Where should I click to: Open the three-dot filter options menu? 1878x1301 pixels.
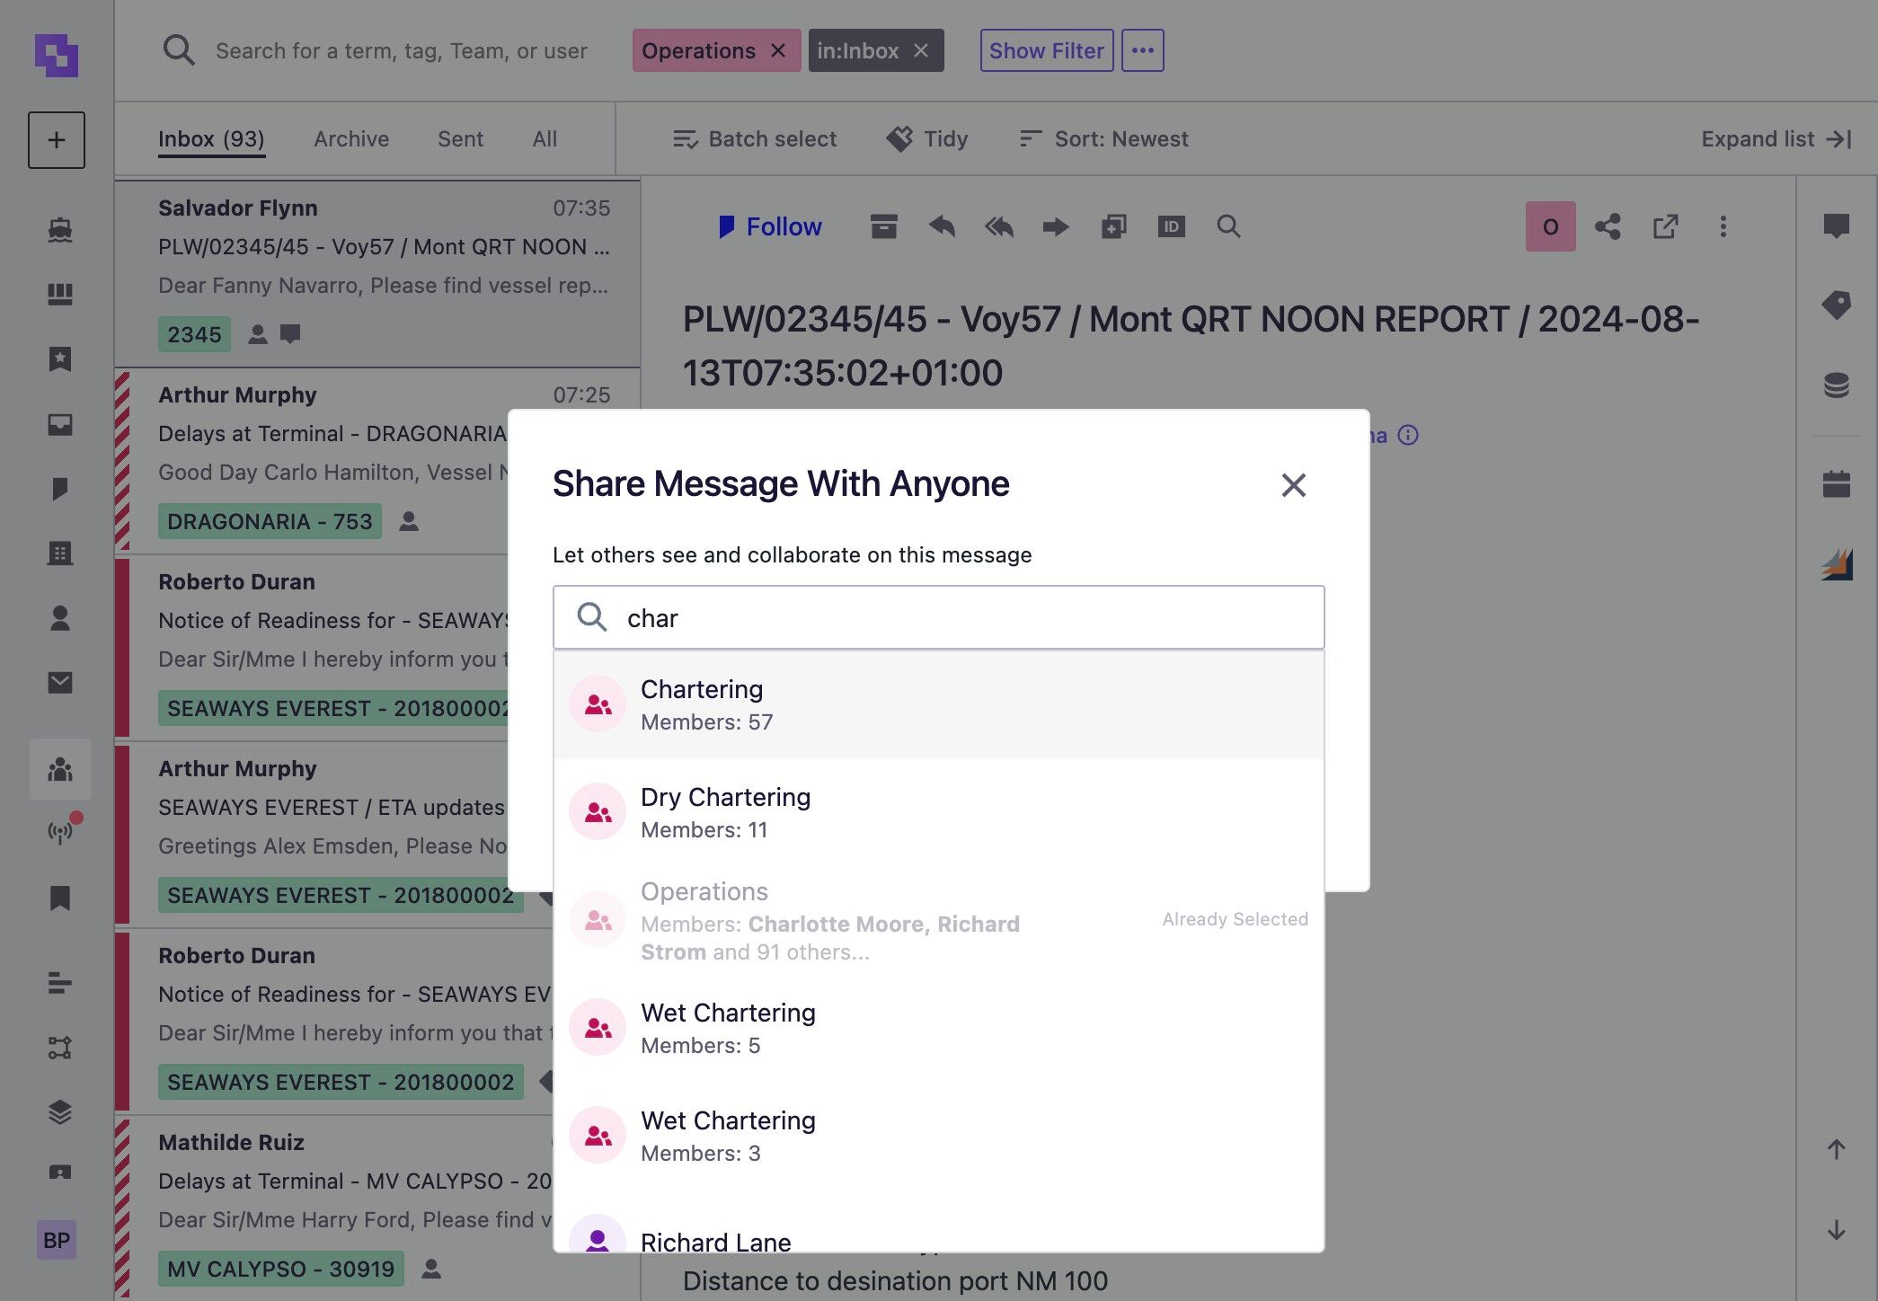(x=1142, y=50)
